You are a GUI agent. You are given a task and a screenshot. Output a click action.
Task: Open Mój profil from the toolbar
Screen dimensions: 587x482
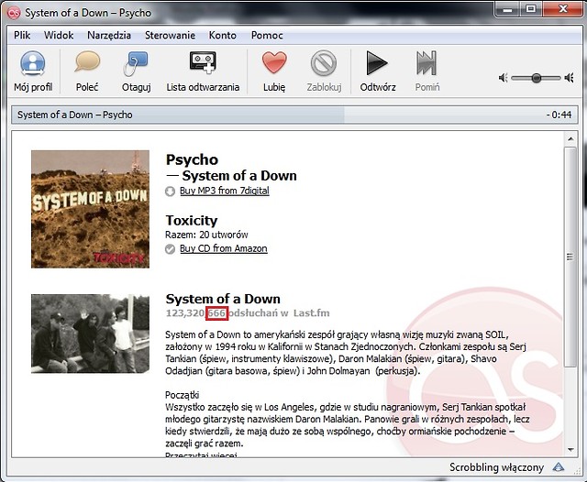click(x=33, y=71)
